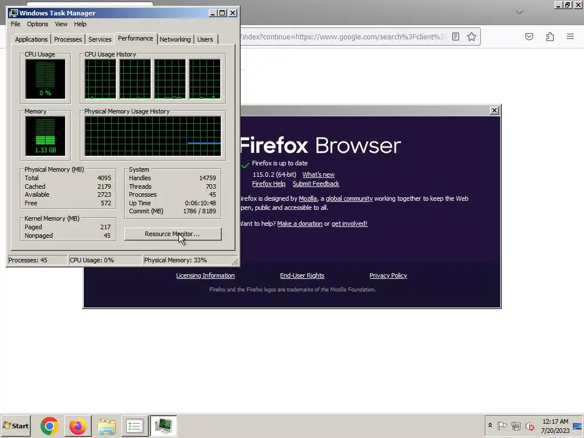
Task: Click the Show desktop icon
Action: click(577, 425)
